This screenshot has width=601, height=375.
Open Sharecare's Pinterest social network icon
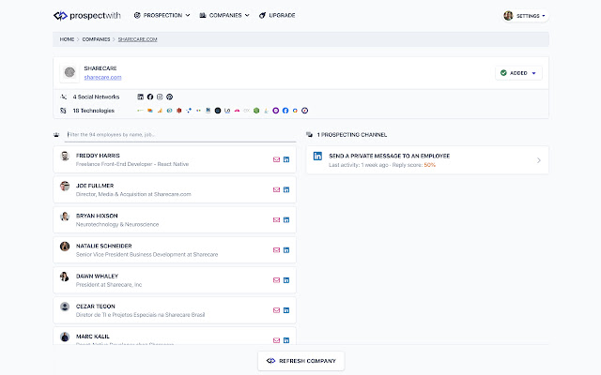point(169,97)
